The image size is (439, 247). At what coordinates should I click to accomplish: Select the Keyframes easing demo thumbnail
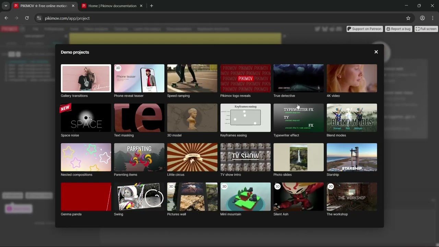[245, 118]
